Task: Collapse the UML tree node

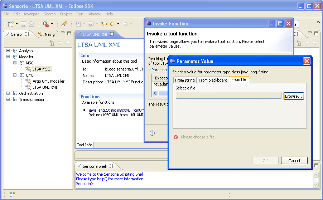Action: click(x=15, y=75)
